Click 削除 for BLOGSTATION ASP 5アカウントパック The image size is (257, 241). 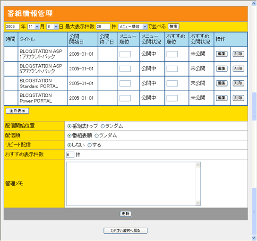coord(239,69)
